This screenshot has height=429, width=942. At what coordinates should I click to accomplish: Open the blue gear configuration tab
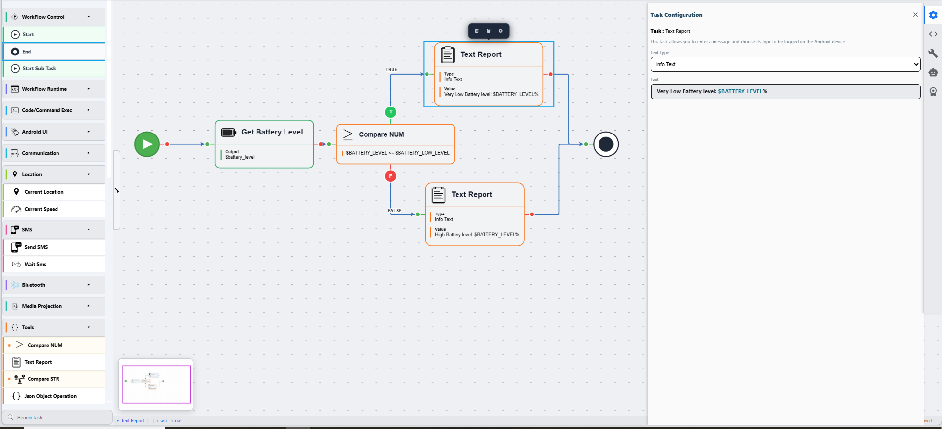pyautogui.click(x=933, y=15)
